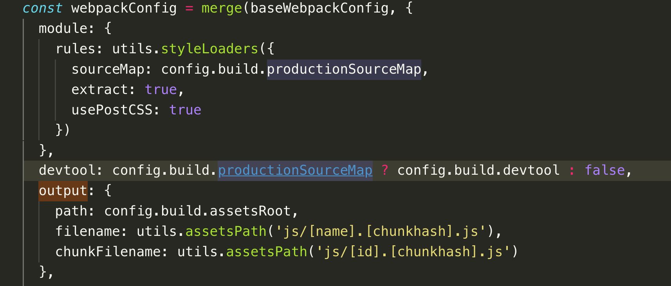Click the highlighted productionSourceMap in sourceMap line
The height and width of the screenshot is (286, 671).
click(x=344, y=69)
